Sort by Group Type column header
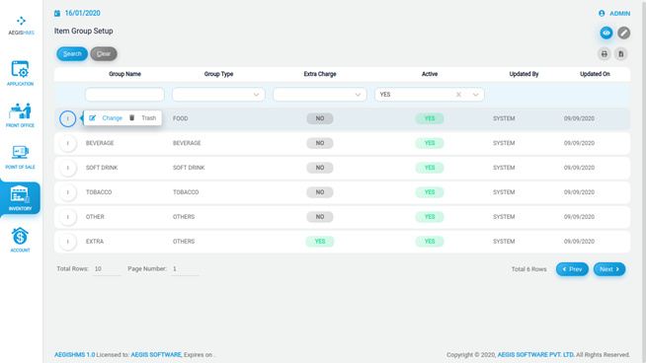Screen dimensions: 646x363 click(218, 74)
